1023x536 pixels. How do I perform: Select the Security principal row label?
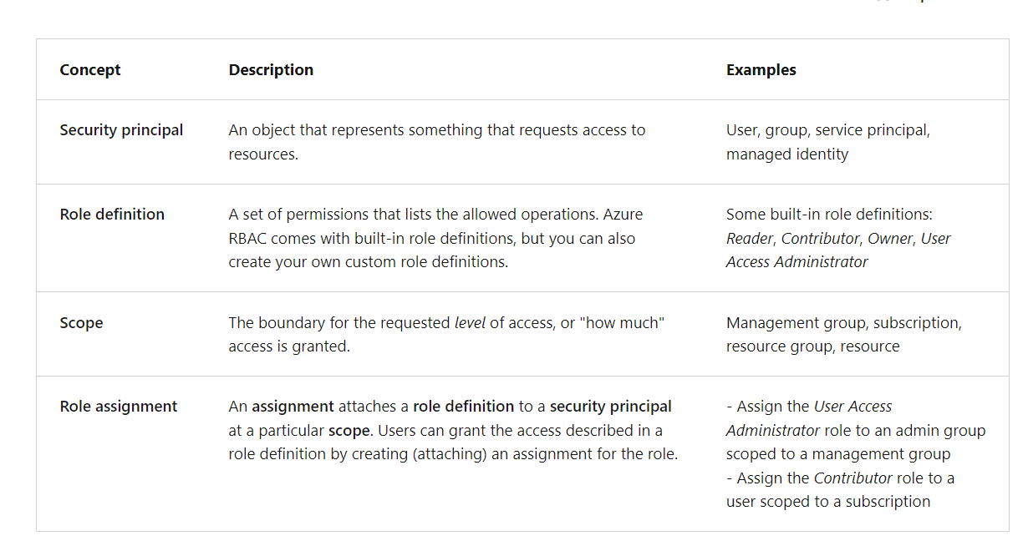pyautogui.click(x=121, y=130)
